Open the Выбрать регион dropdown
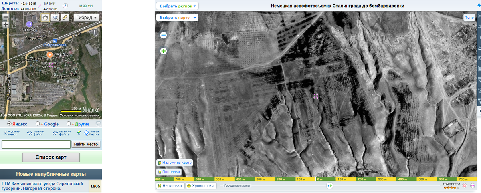 pos(177,6)
